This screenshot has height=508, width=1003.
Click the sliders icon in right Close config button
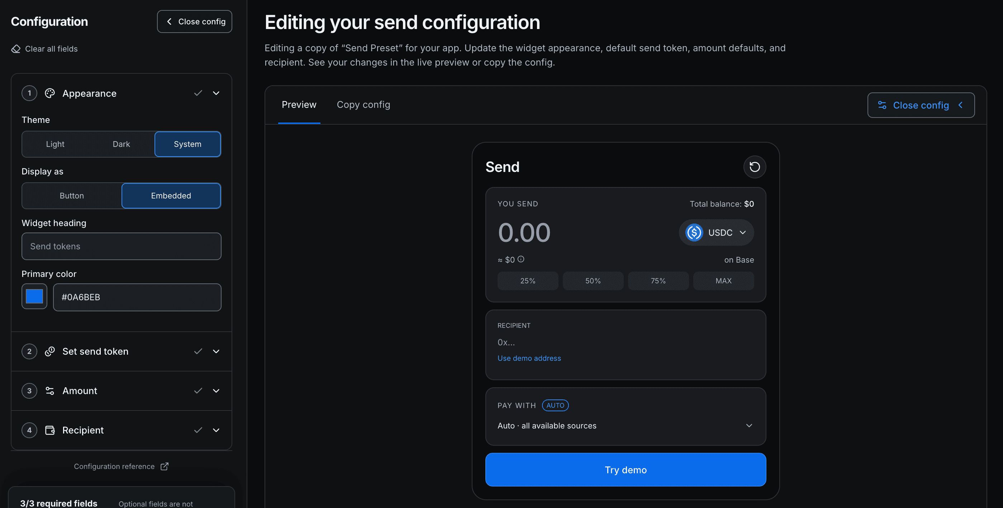pyautogui.click(x=882, y=105)
